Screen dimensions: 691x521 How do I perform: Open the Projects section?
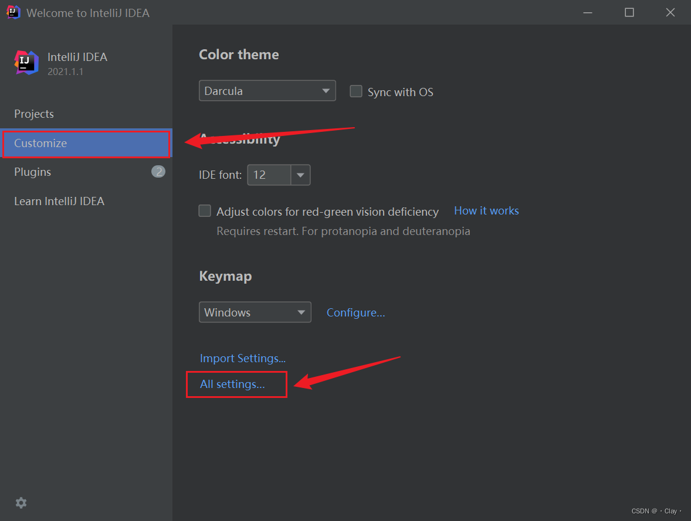[x=86, y=114]
